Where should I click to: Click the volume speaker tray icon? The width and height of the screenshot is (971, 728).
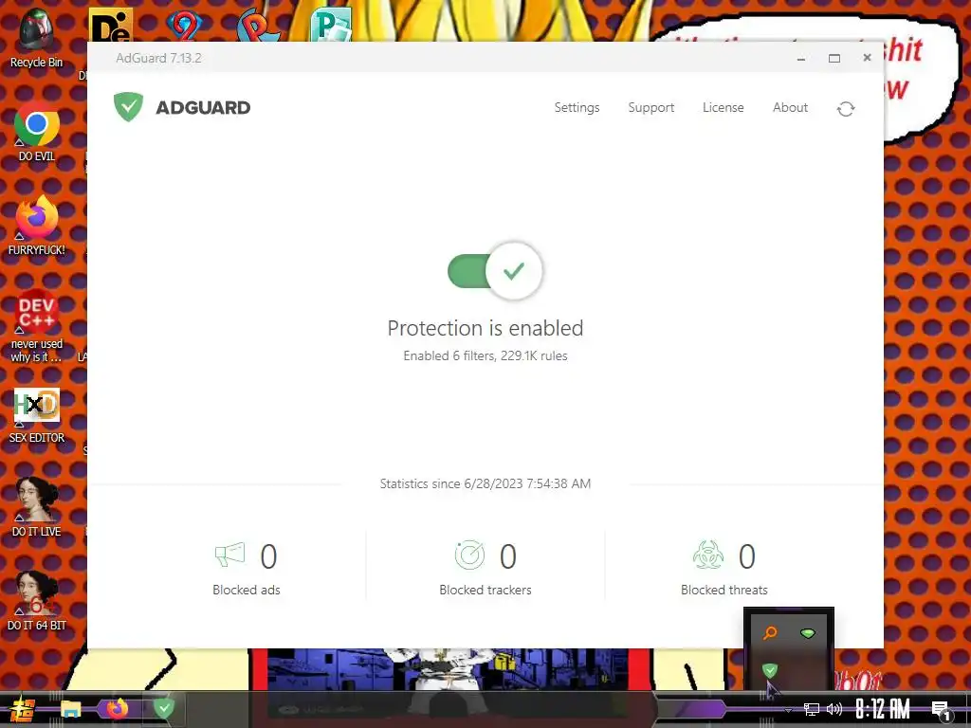coord(834,709)
